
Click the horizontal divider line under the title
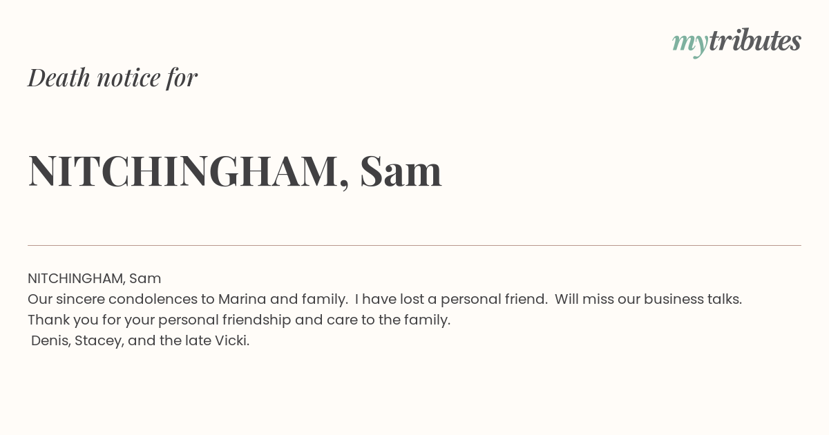coord(414,245)
